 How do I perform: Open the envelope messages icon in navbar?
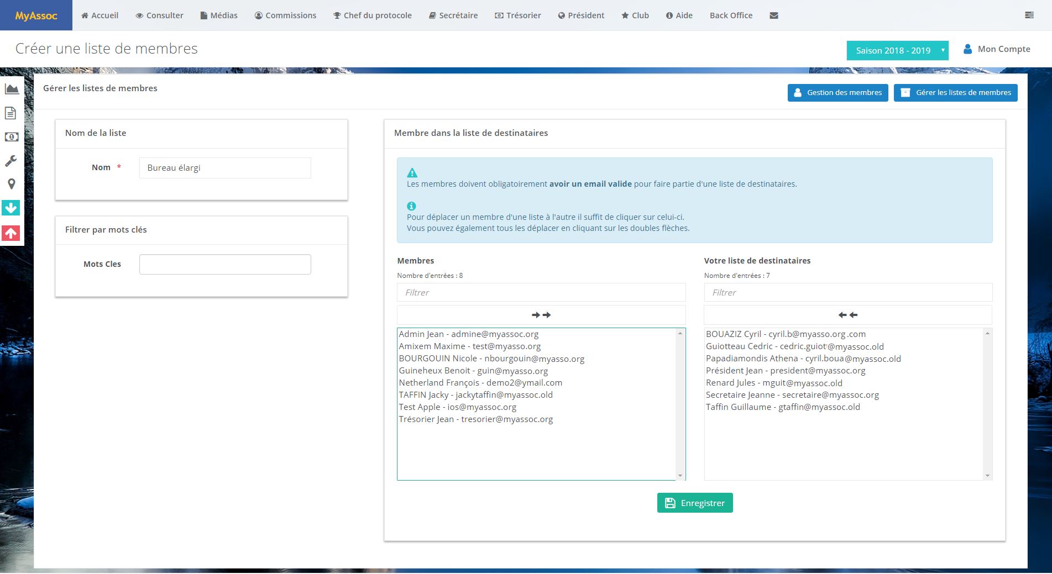[x=774, y=15]
